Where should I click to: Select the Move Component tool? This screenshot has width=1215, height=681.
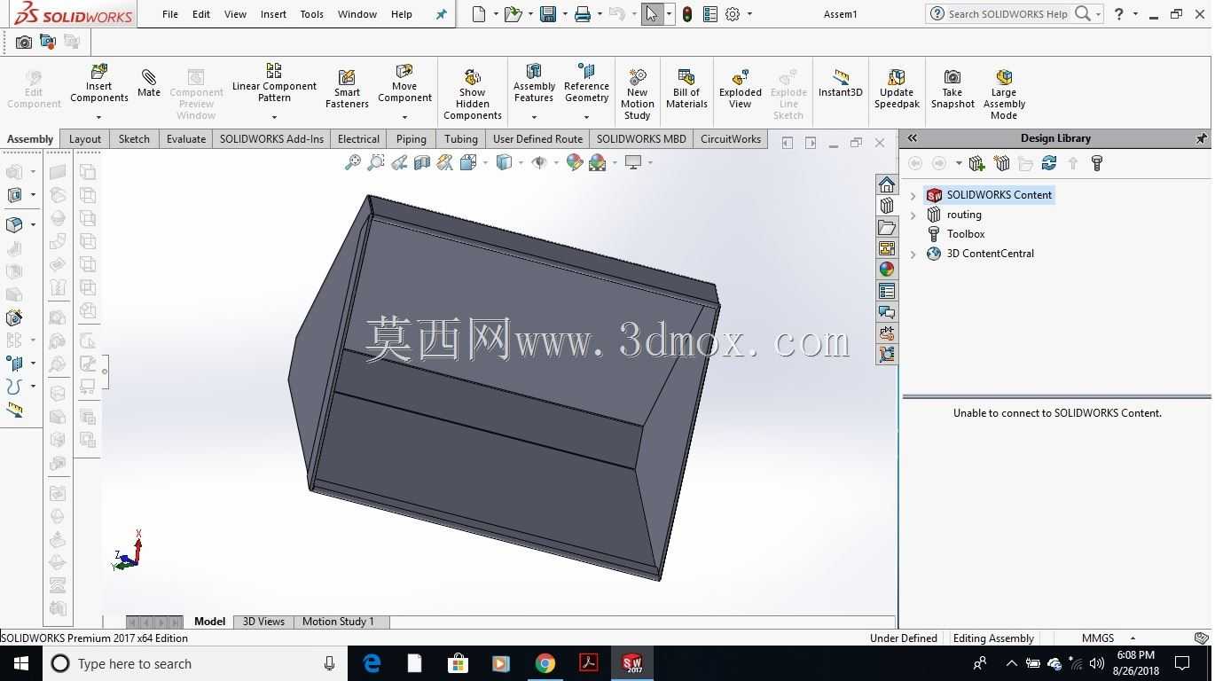tap(404, 84)
